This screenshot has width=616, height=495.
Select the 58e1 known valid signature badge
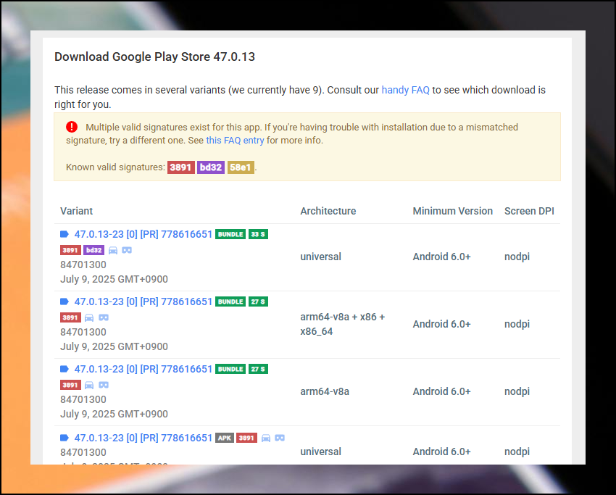[x=241, y=167]
